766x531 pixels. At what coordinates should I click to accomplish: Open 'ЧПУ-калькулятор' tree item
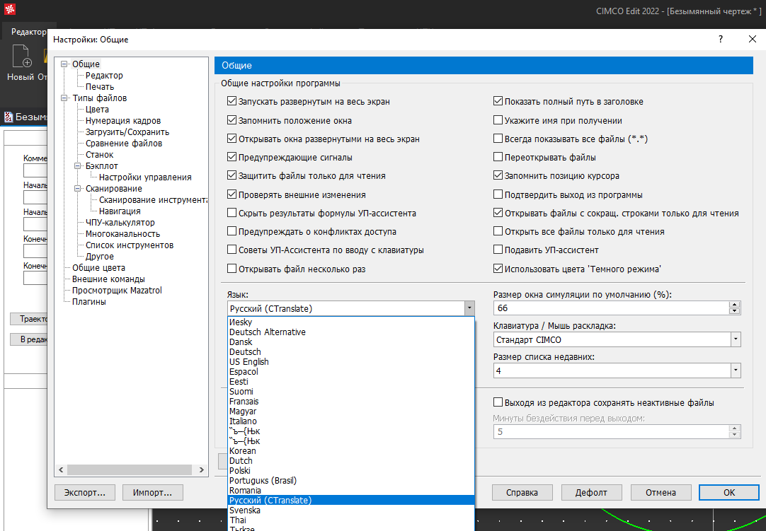(120, 222)
